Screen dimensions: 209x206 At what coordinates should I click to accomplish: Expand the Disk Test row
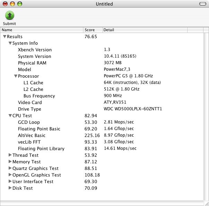pos(10,188)
